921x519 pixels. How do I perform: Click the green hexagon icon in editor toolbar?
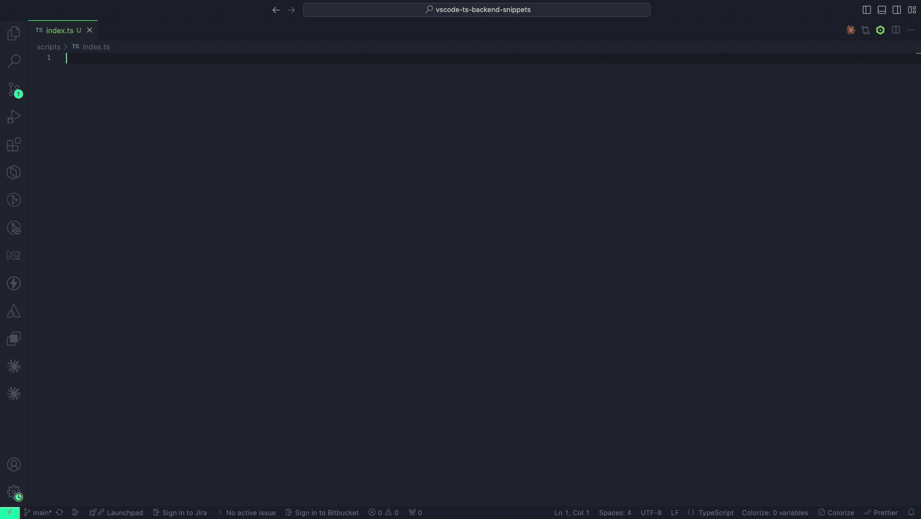[x=881, y=30]
